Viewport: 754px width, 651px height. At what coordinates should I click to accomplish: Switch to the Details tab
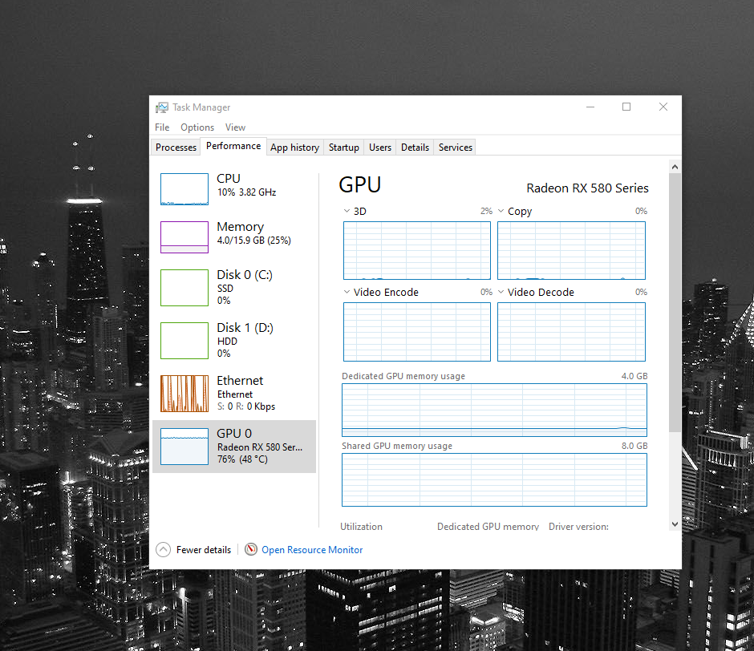point(415,148)
